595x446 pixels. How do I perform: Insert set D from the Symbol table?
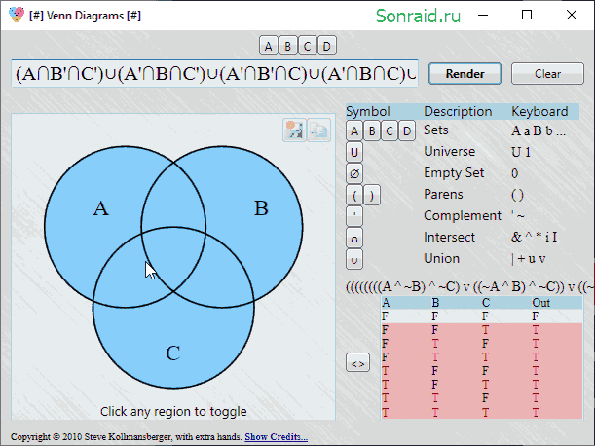tap(407, 131)
